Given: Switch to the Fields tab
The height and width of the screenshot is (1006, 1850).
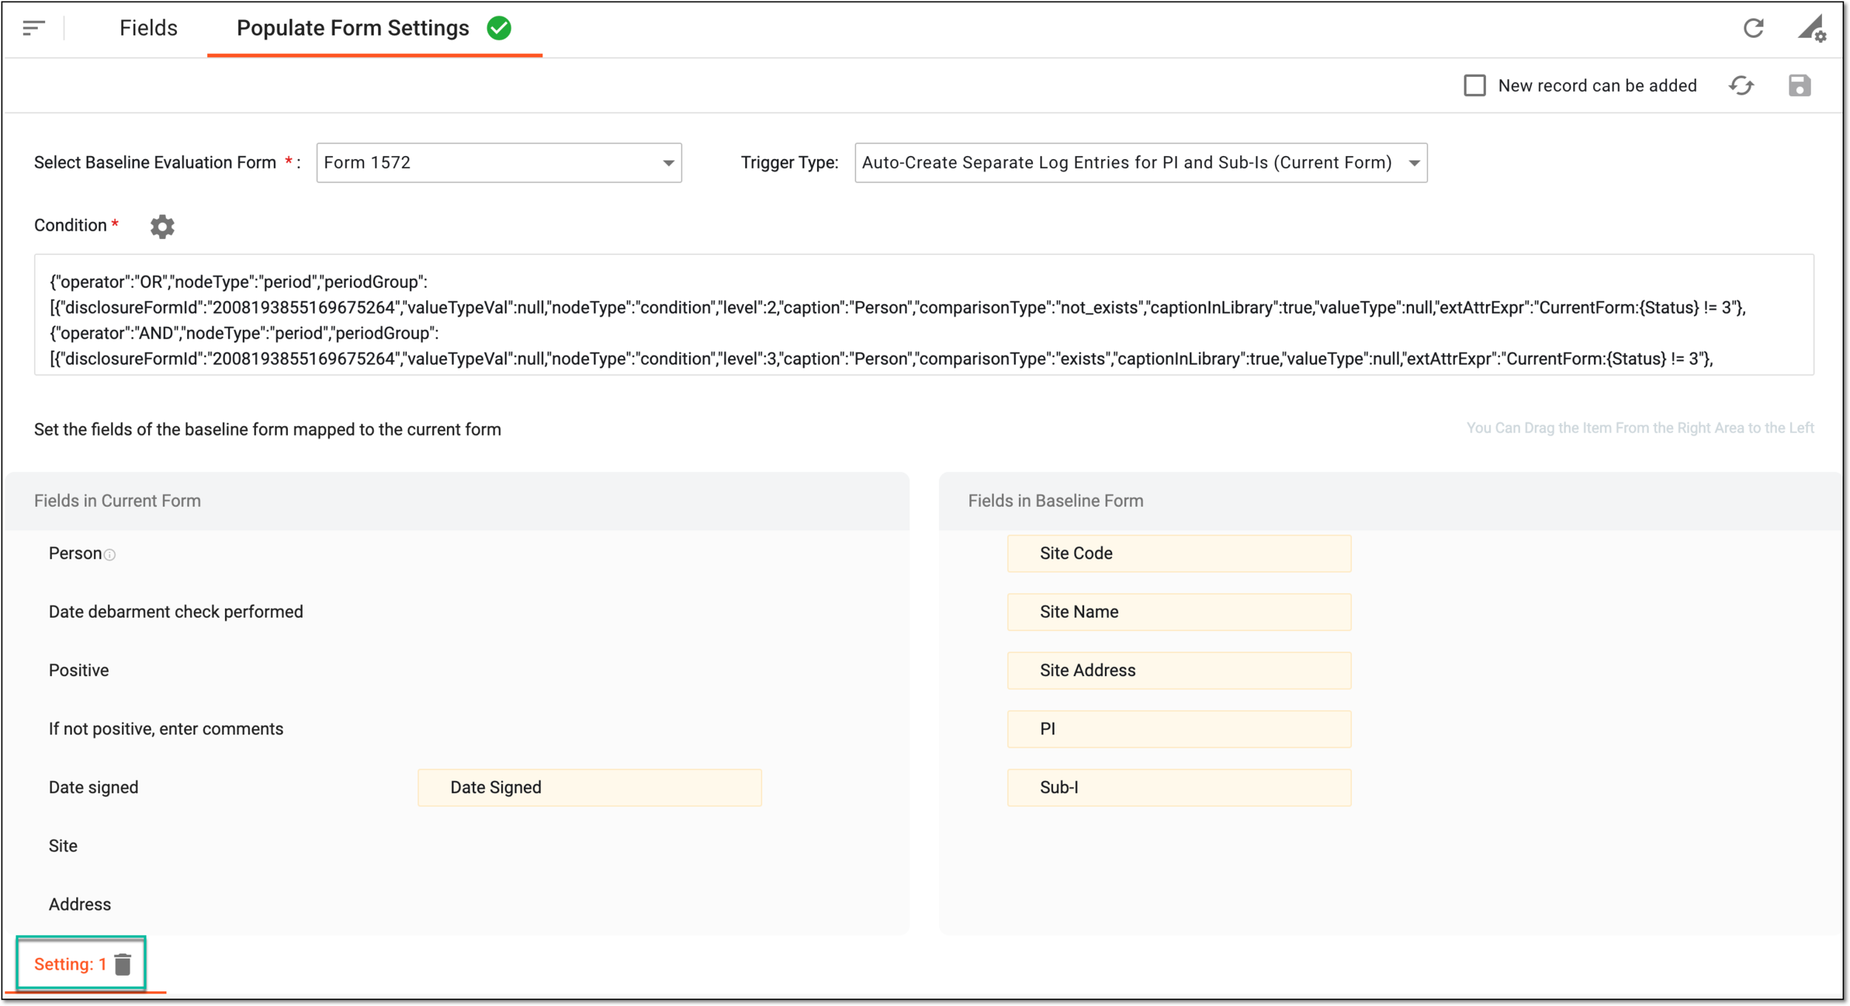Looking at the screenshot, I should click(149, 28).
